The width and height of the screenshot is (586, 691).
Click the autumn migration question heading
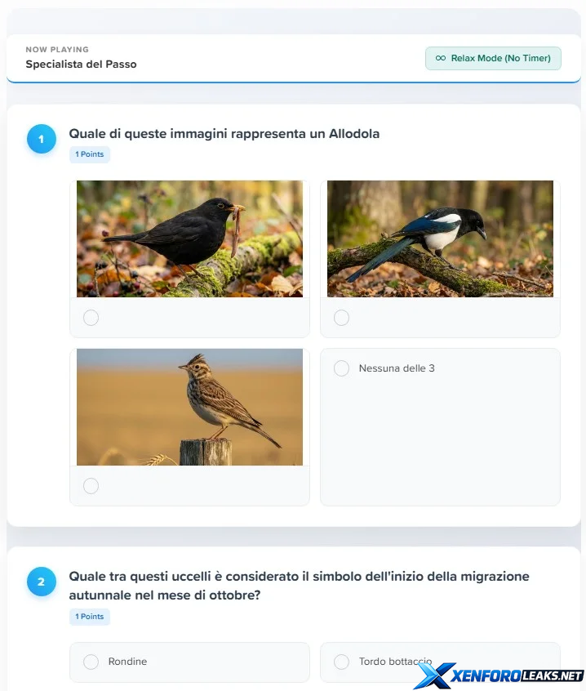(300, 586)
